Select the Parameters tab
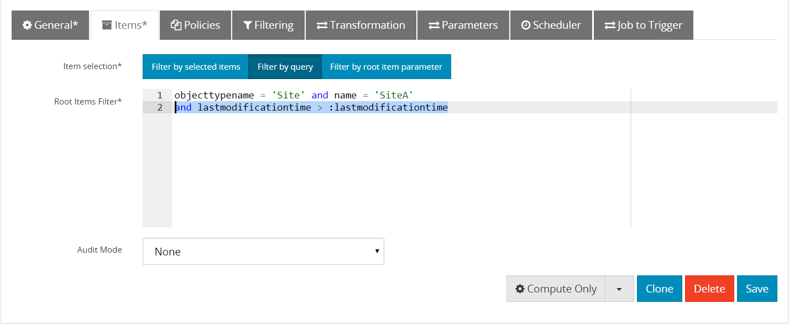 click(463, 25)
